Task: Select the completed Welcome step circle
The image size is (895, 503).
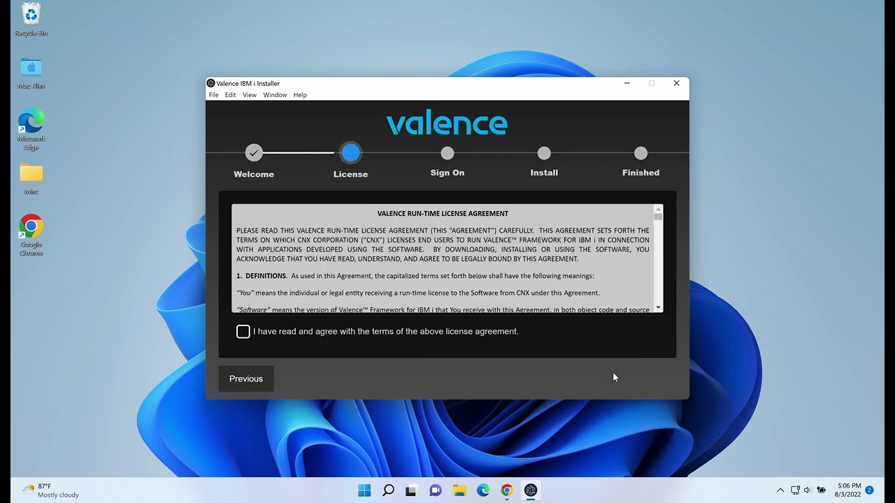Action: 254,153
